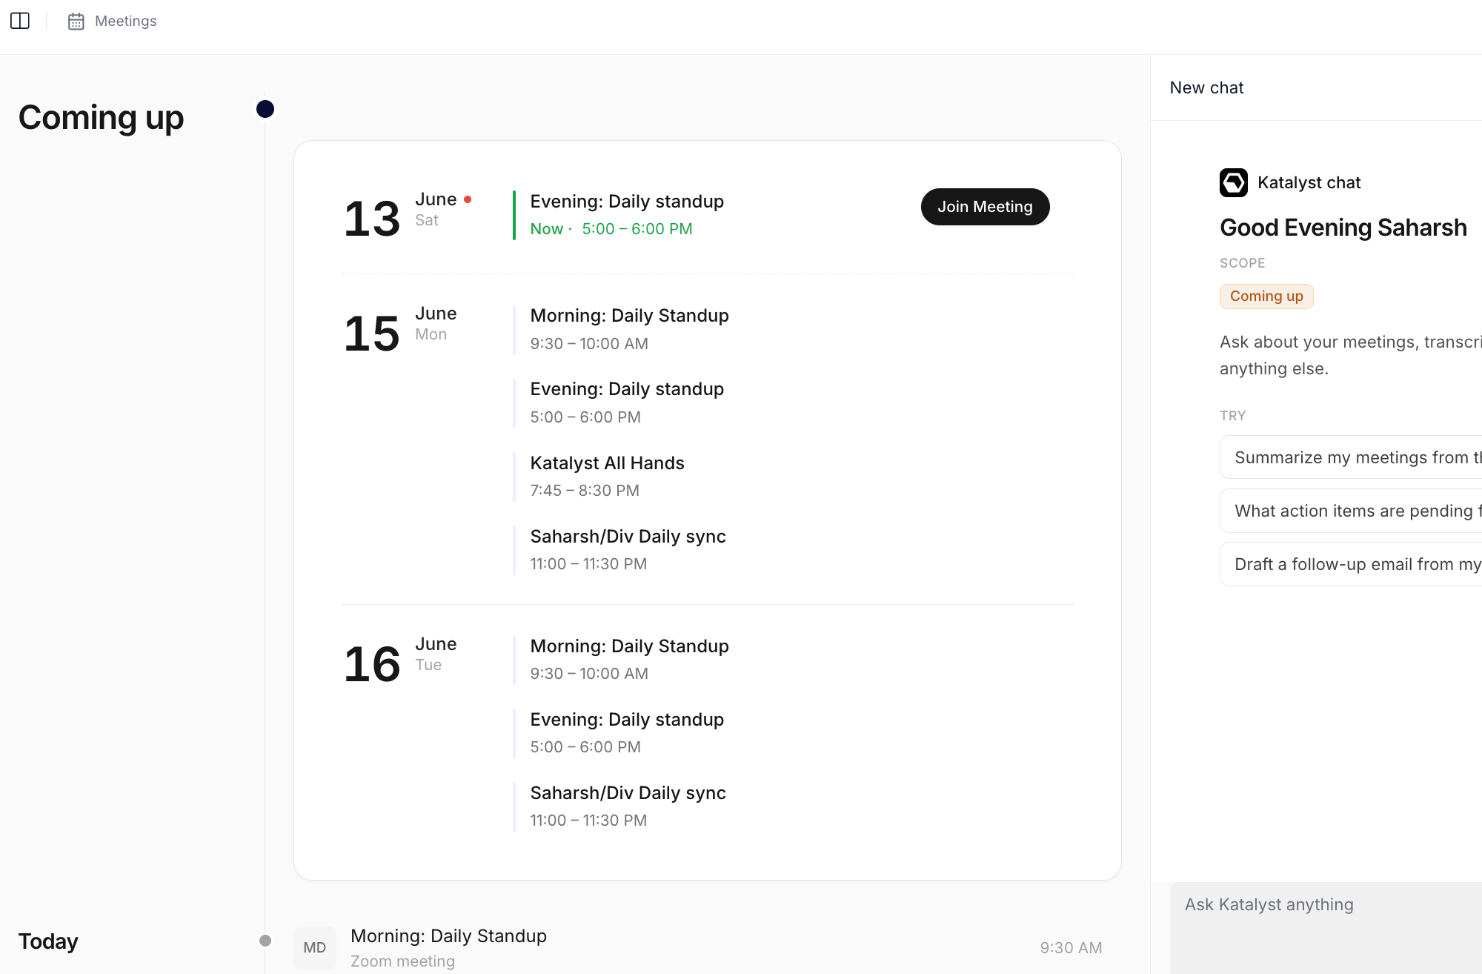Open Katalyst All Hands meeting
1482x974 pixels.
[x=607, y=463]
